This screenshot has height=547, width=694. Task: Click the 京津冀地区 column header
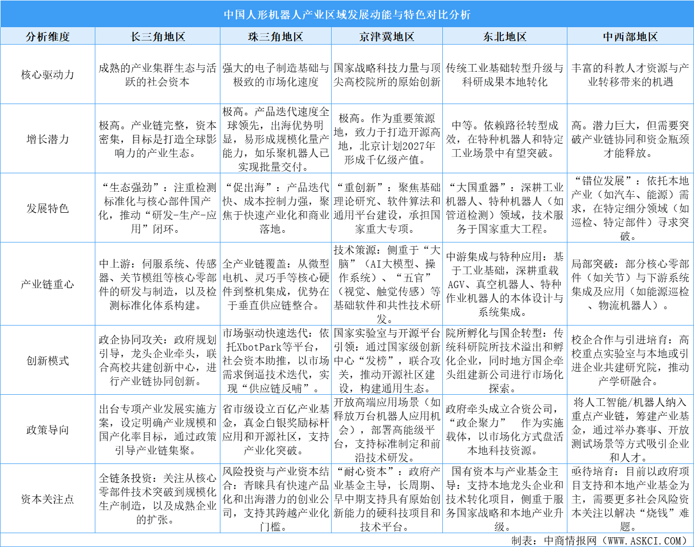(x=388, y=36)
